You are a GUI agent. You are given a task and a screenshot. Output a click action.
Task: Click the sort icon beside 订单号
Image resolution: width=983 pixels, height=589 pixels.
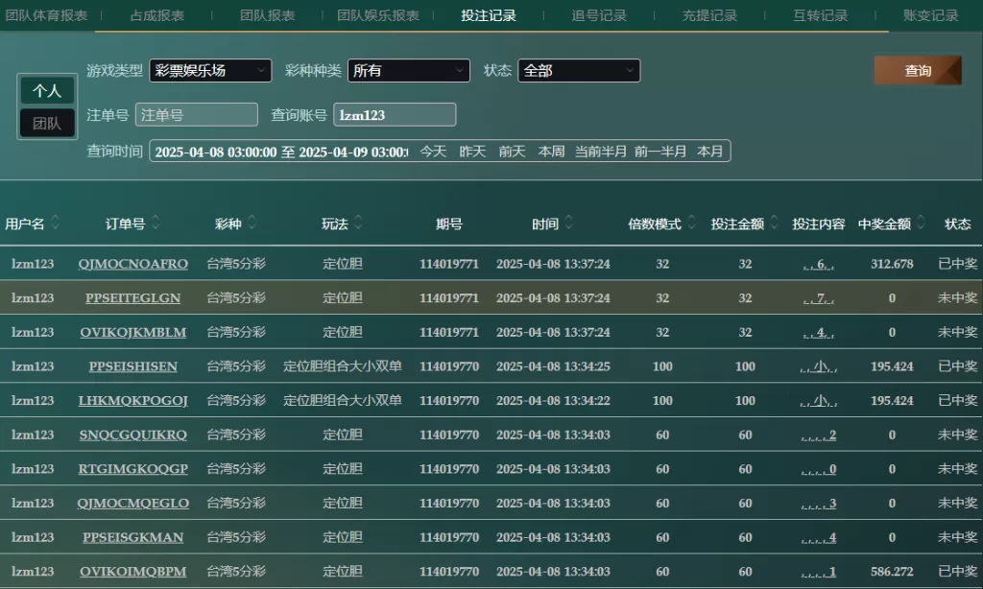point(156,224)
